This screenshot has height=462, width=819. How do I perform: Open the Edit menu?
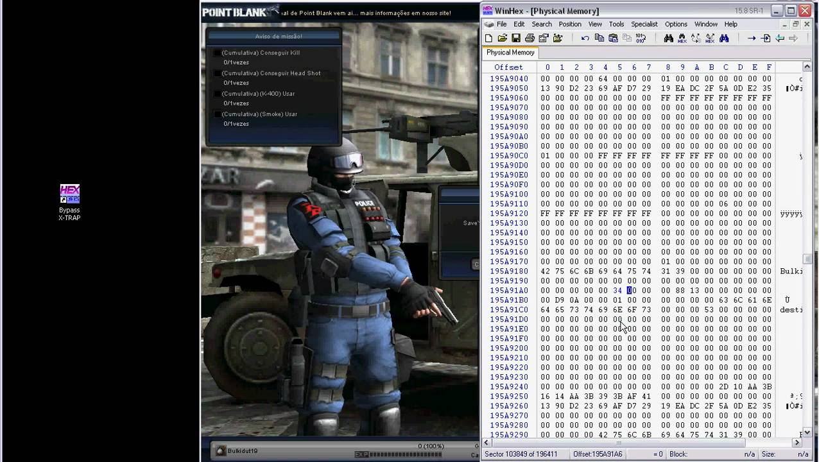pyautogui.click(x=519, y=24)
